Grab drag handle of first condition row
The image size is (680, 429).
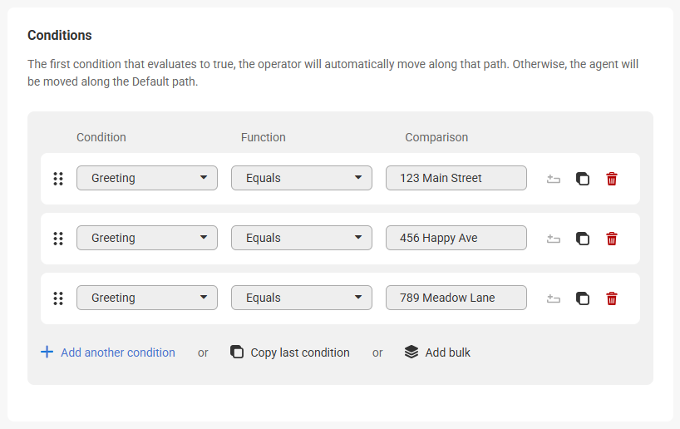pyautogui.click(x=58, y=179)
